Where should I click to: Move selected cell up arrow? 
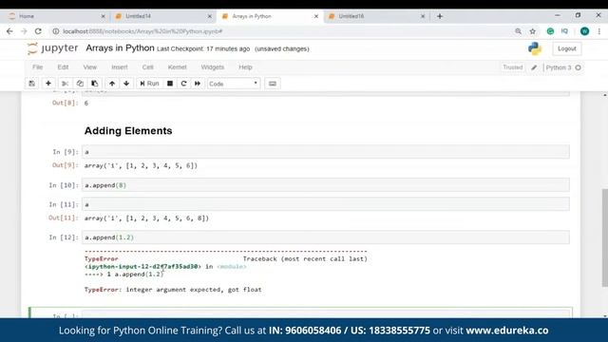(112, 84)
